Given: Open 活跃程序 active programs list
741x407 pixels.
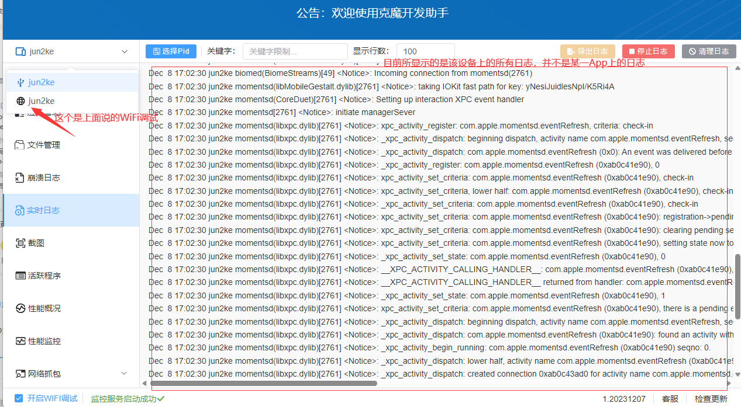Looking at the screenshot, I should pos(71,276).
